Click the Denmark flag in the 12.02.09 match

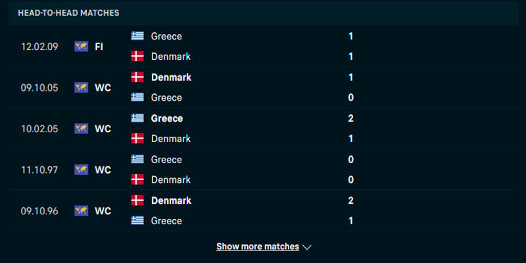pos(137,57)
